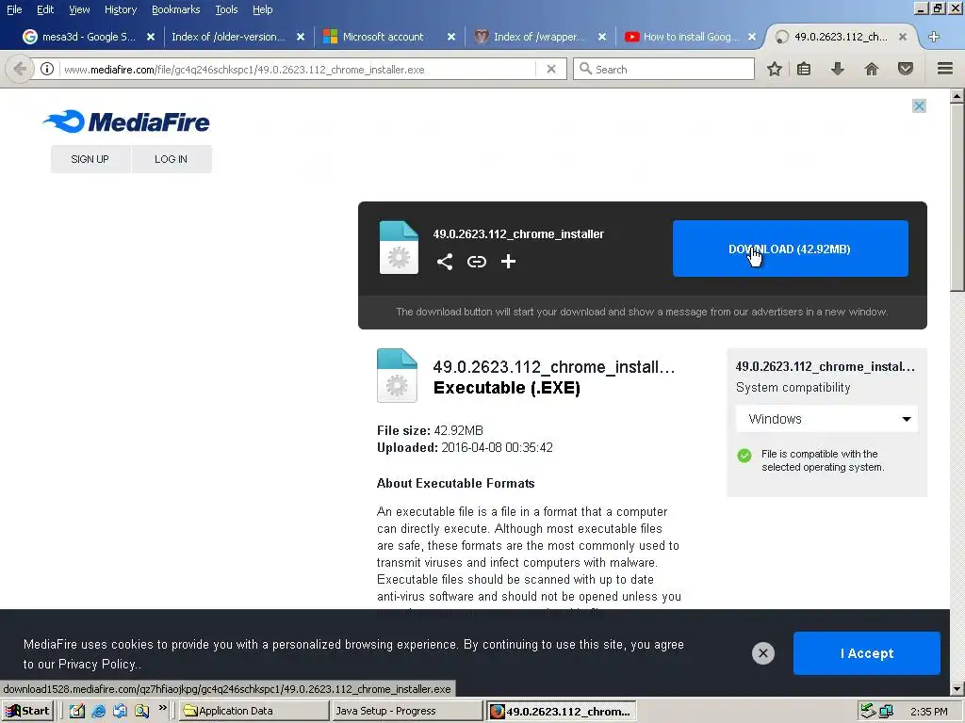This screenshot has height=723, width=965.
Task: Open the Firefox hamburger menu
Action: 945,69
